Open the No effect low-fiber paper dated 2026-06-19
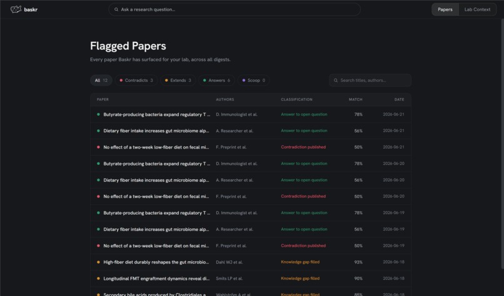The height and width of the screenshot is (296, 504). (x=251, y=245)
